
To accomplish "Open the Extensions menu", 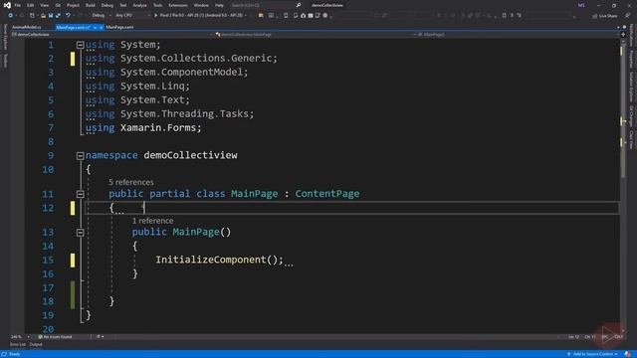I will [178, 5].
